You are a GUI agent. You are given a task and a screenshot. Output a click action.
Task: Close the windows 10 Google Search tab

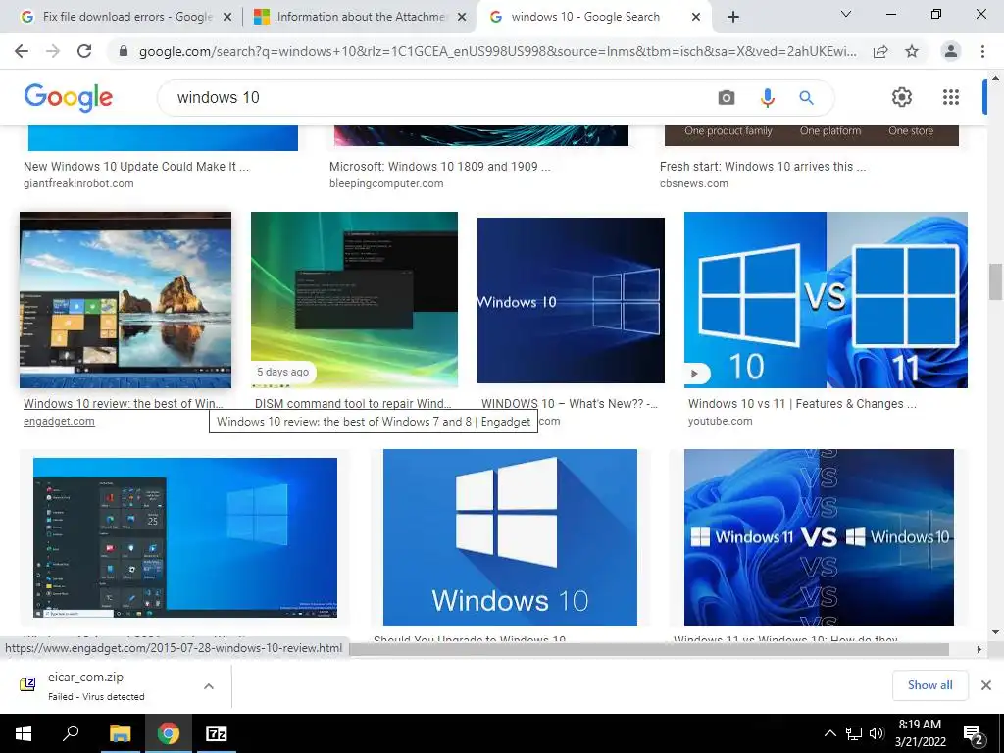(x=696, y=18)
